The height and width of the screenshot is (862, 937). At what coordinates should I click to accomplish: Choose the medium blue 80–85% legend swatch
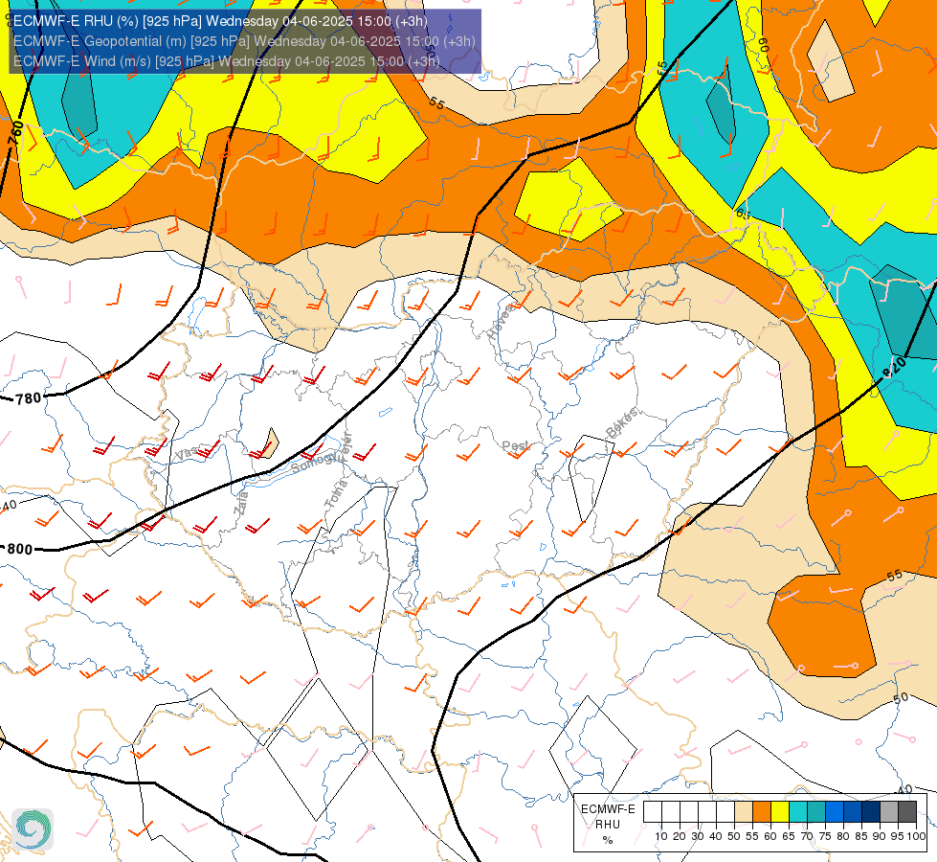[853, 812]
